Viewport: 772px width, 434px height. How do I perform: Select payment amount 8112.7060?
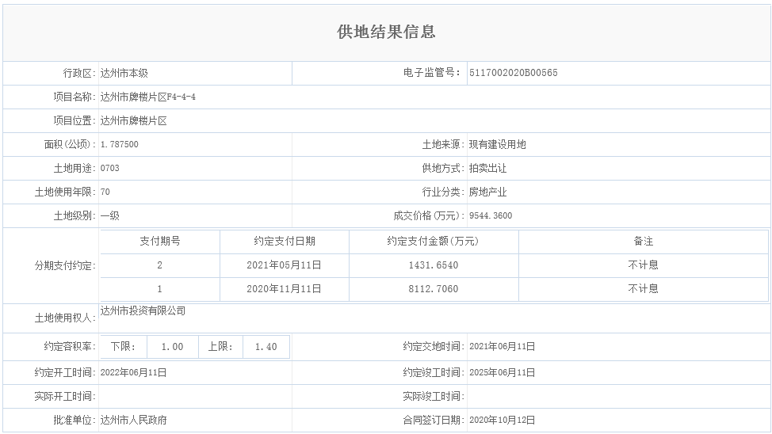(x=434, y=289)
